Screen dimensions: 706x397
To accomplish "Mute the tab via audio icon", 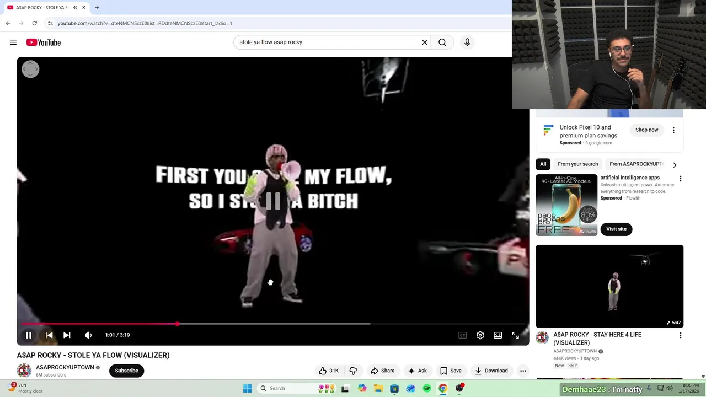I will click(75, 8).
